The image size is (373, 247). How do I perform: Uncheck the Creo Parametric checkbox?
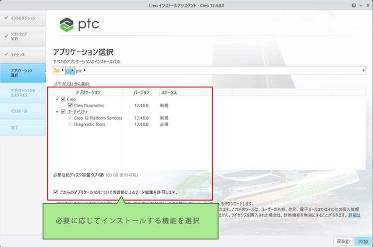click(70, 105)
